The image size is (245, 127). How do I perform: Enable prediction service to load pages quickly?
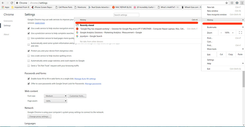tap(29, 38)
